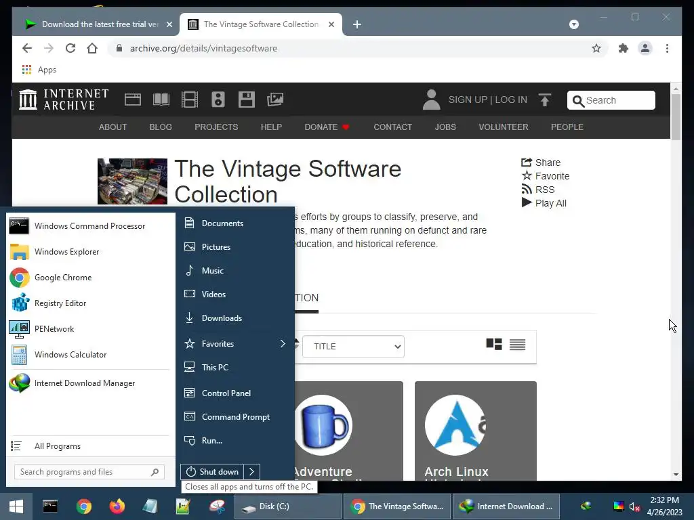
Task: Open Chrome three-dot menu
Action: point(667,48)
